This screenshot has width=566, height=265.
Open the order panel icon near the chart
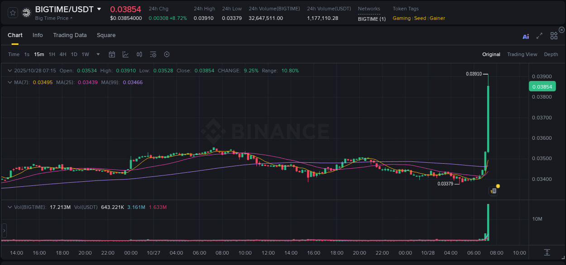pyautogui.click(x=493, y=191)
